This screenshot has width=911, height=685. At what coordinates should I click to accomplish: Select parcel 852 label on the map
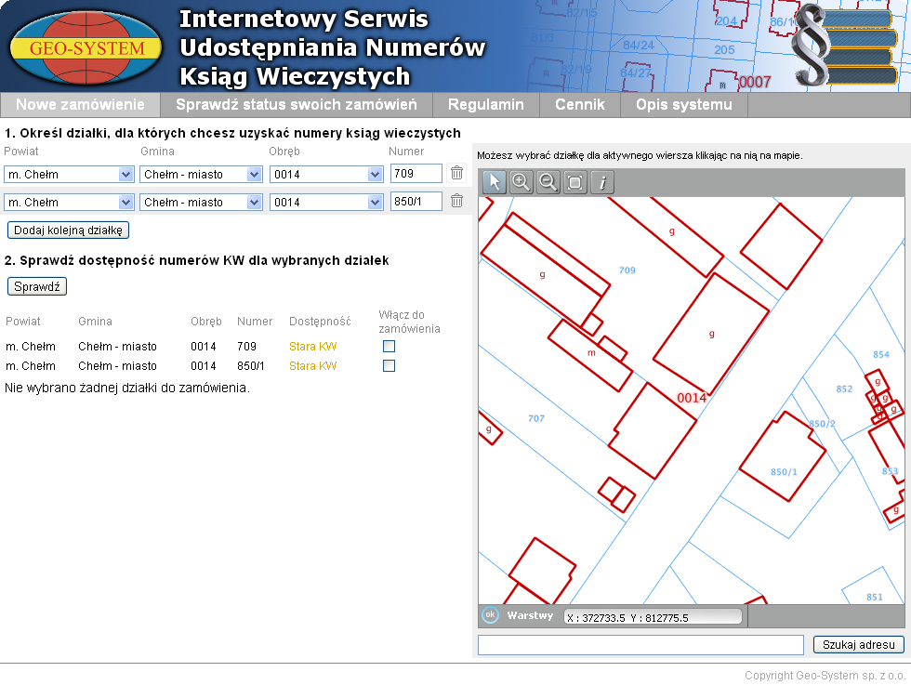(844, 389)
